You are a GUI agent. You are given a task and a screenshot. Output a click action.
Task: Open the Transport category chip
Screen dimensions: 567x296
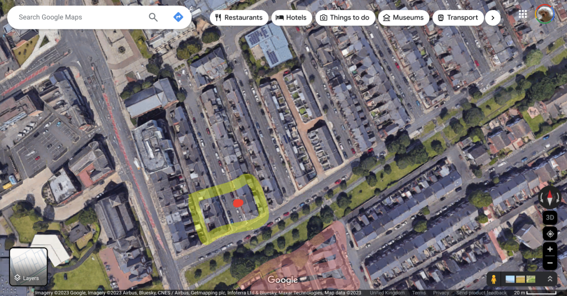[x=458, y=18]
